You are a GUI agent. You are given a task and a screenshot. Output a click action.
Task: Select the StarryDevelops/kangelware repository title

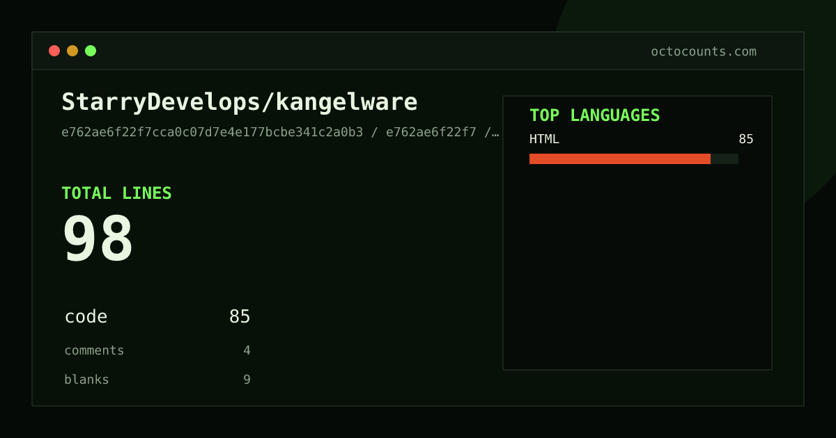tap(240, 102)
